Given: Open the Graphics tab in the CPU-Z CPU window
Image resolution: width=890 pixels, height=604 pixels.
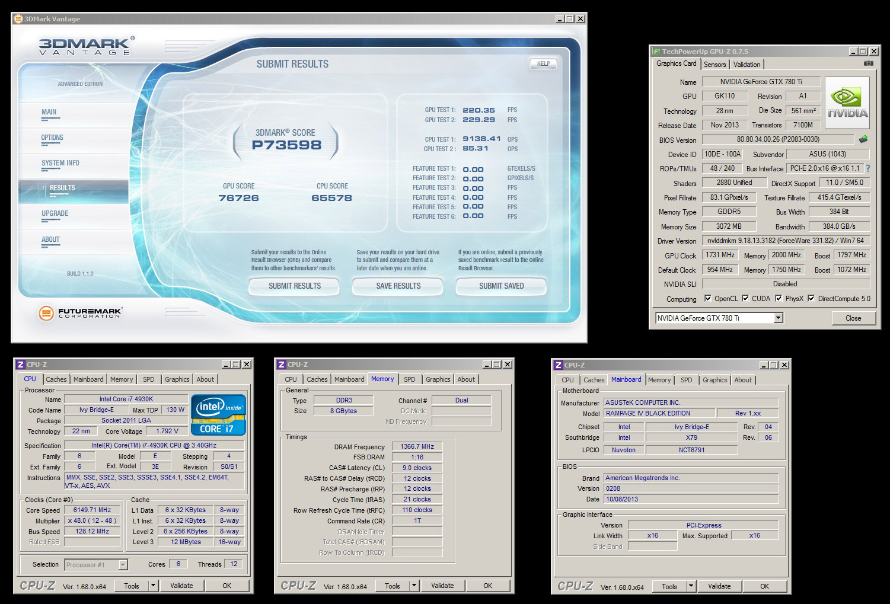Looking at the screenshot, I should coord(177,379).
